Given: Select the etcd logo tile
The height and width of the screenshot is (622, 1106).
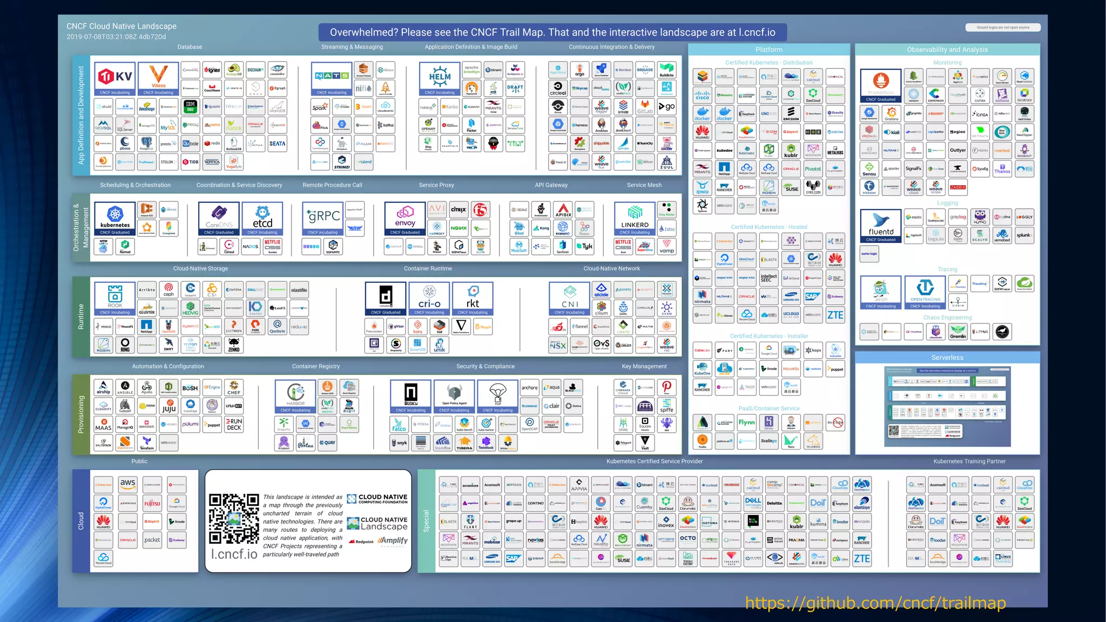Looking at the screenshot, I should tap(262, 218).
